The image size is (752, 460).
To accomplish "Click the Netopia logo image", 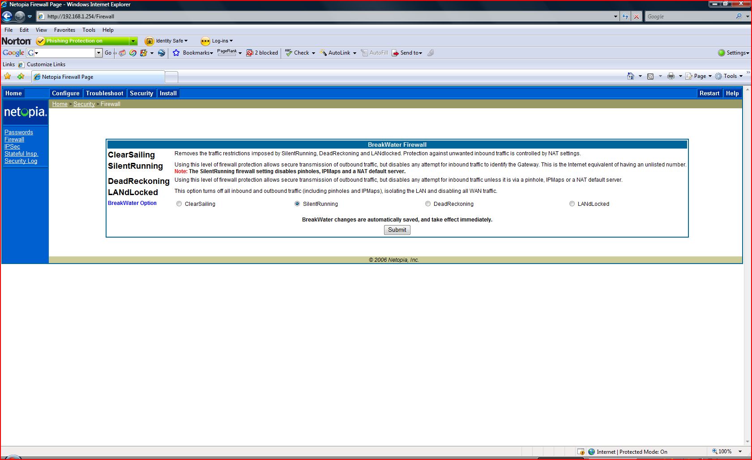I will pos(25,112).
